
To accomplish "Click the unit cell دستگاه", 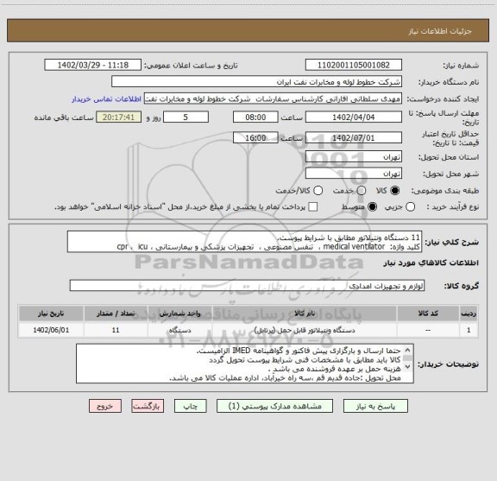I will tap(179, 330).
